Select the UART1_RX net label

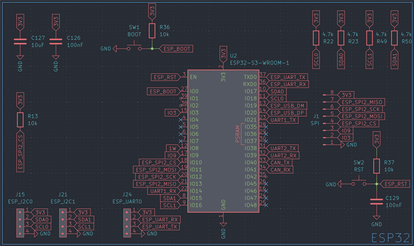(164, 191)
